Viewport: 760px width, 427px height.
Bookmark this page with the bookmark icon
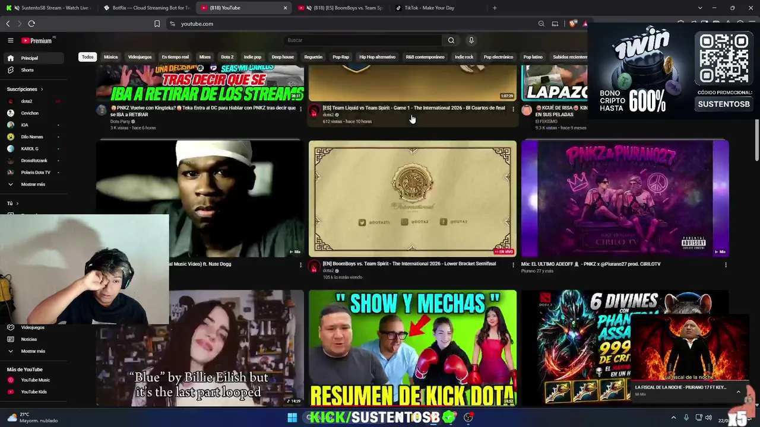[x=157, y=24]
